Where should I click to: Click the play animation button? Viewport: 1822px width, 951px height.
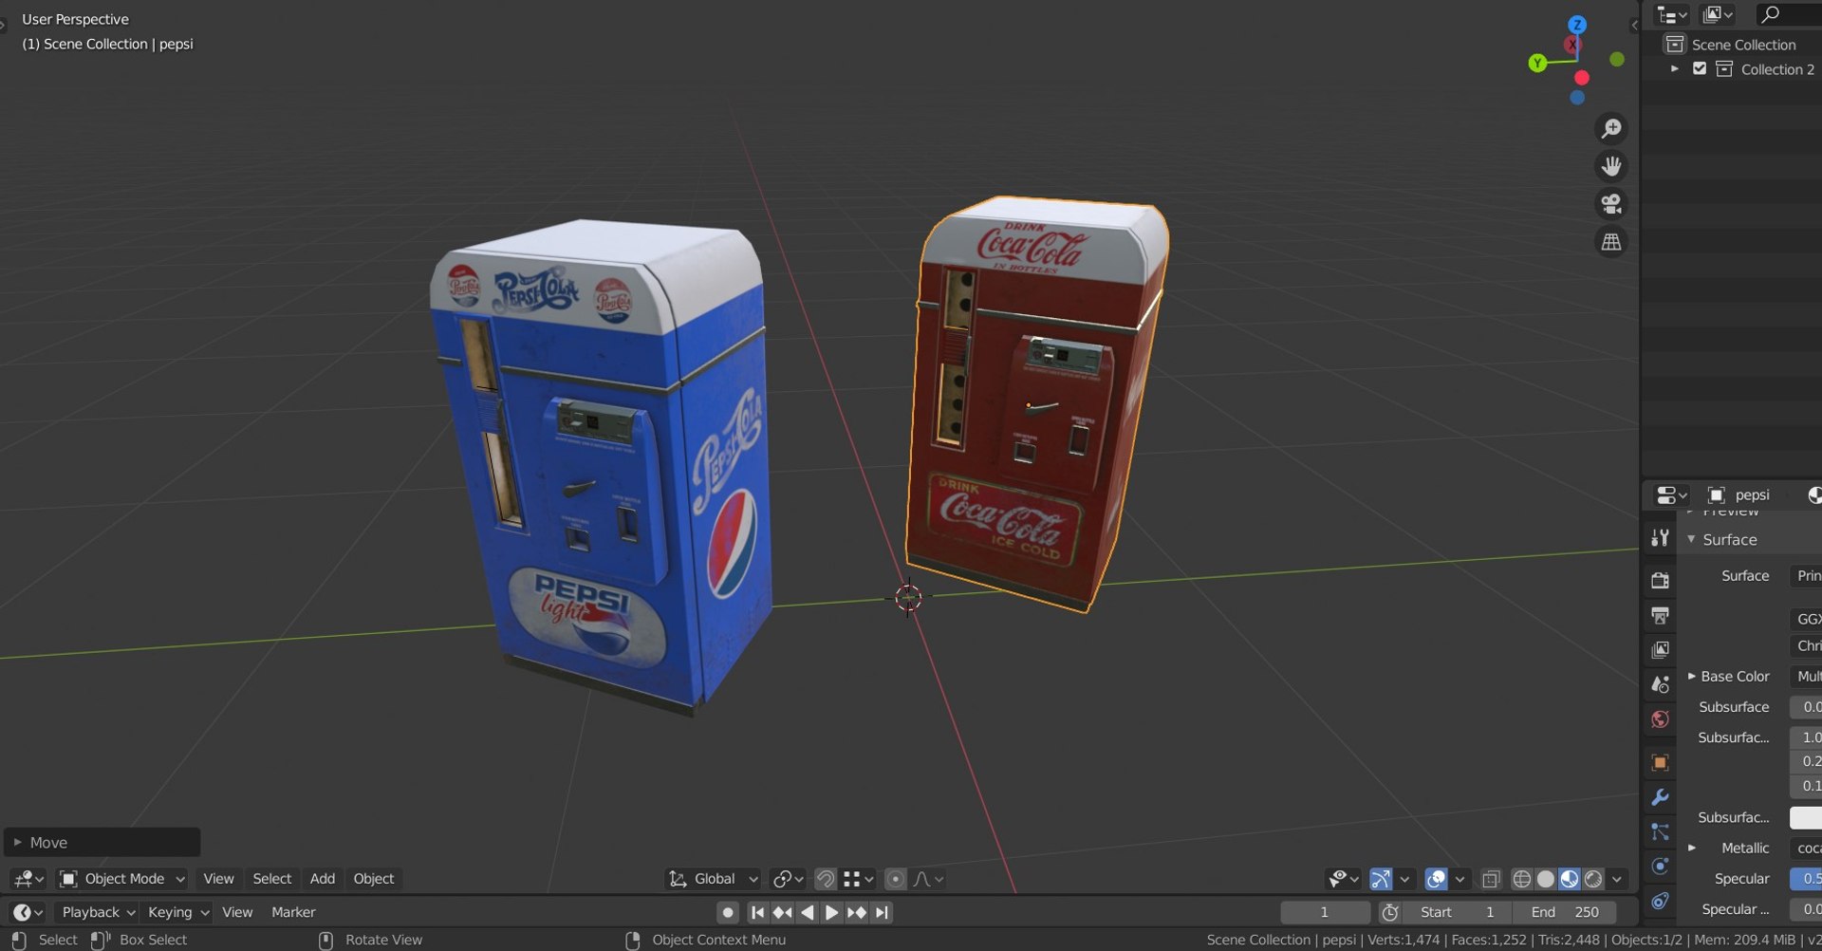(831, 912)
